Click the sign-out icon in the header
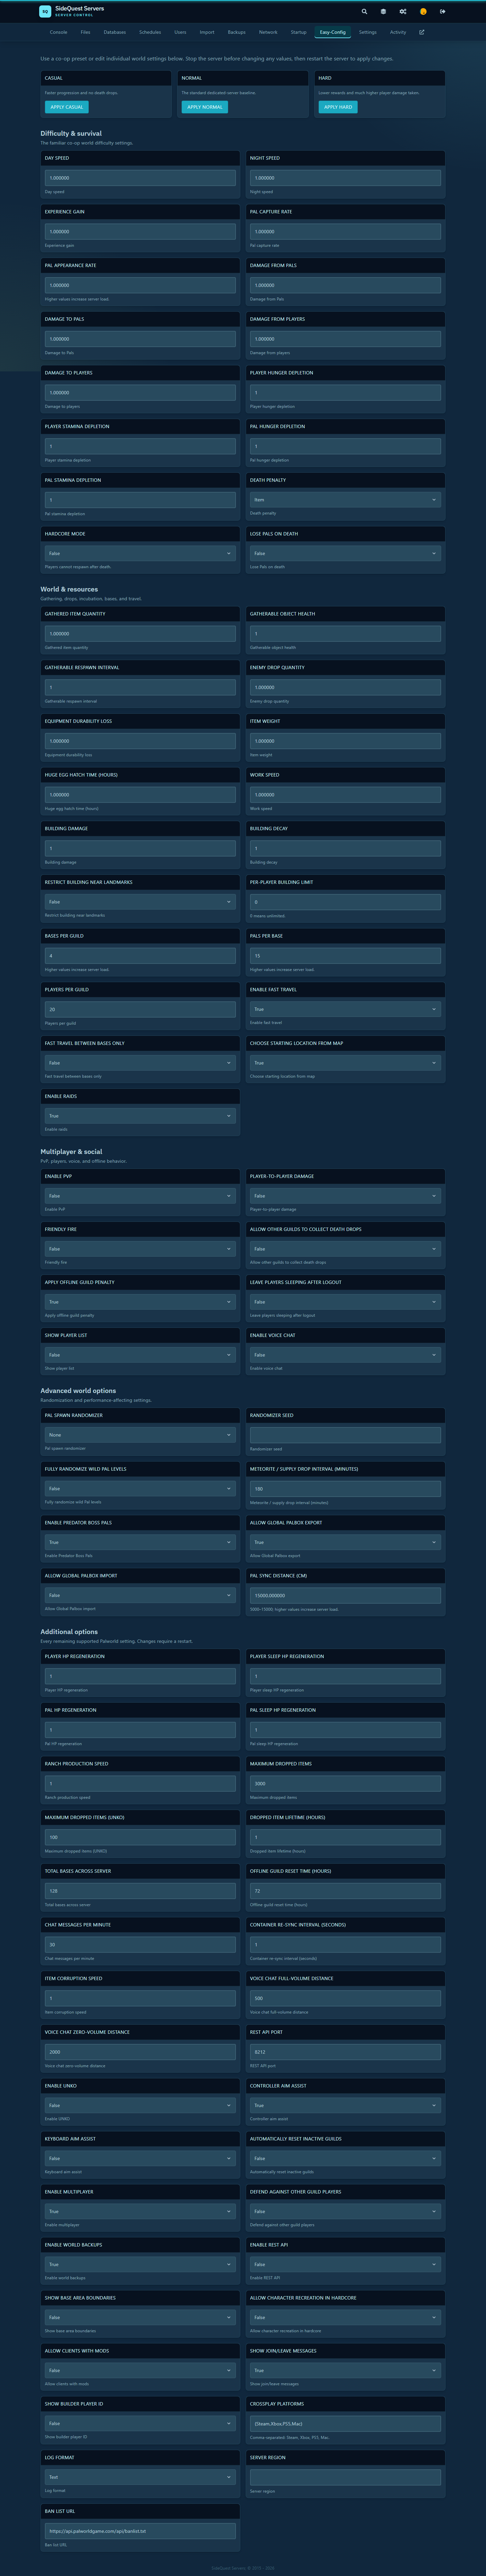 [443, 12]
